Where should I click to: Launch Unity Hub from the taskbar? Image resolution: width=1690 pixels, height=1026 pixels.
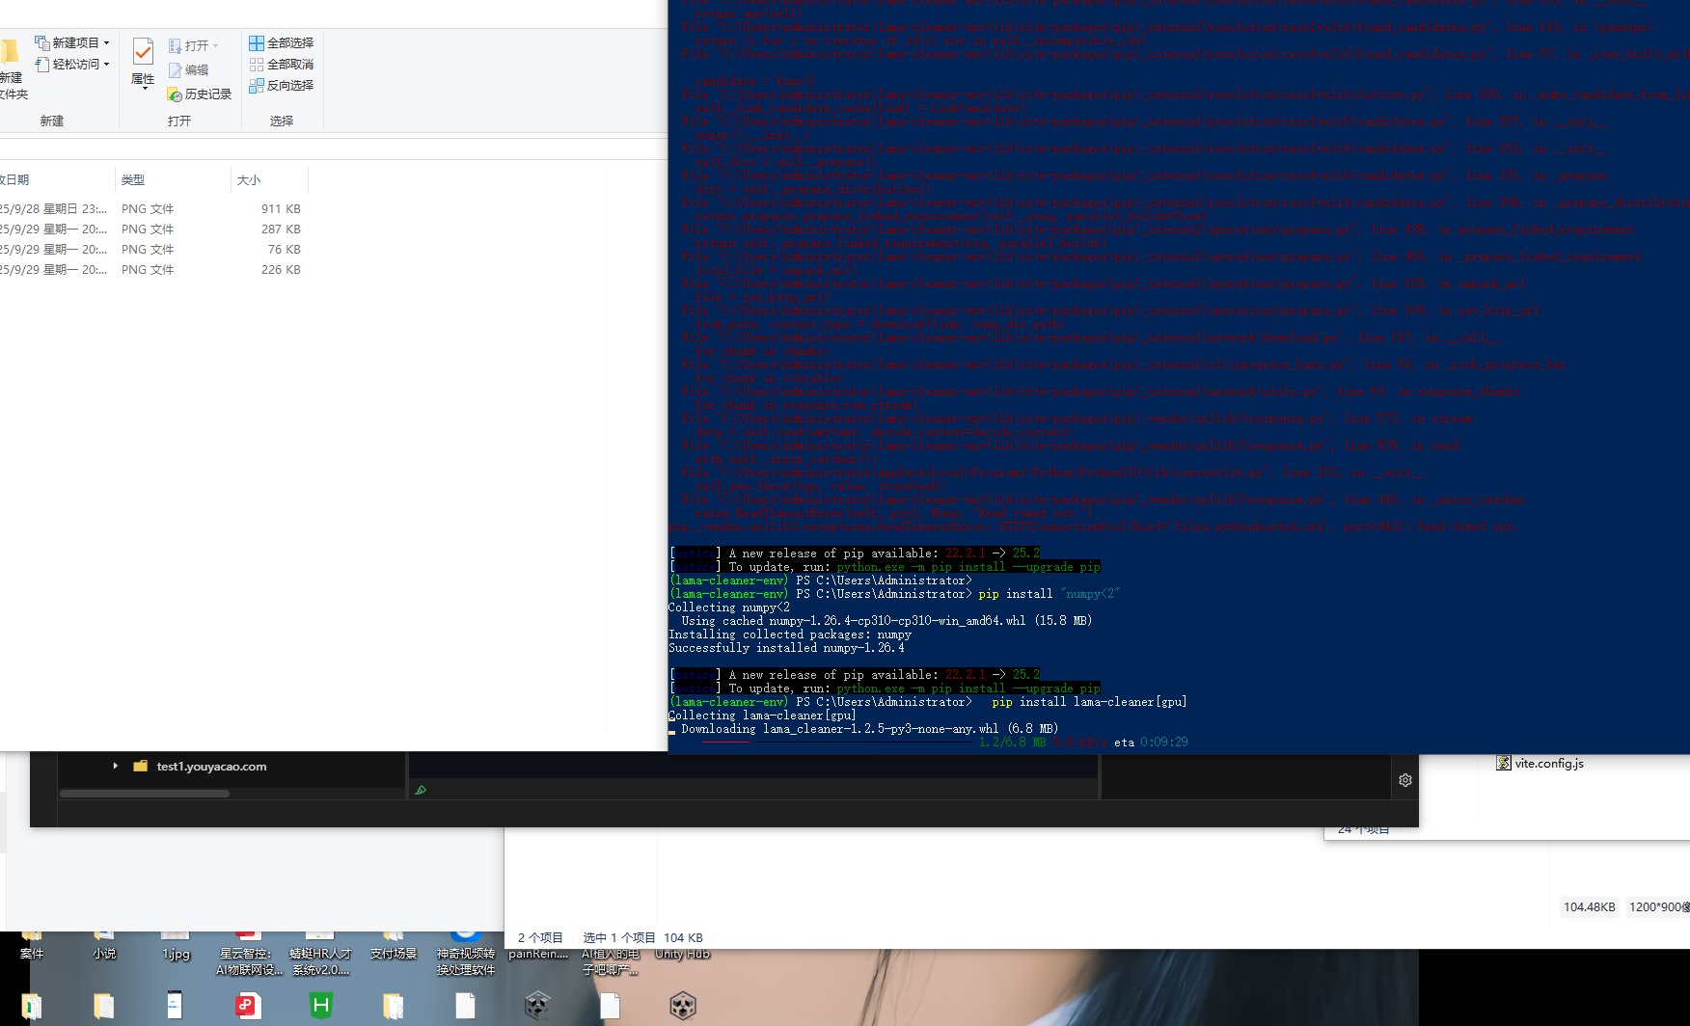click(x=682, y=953)
